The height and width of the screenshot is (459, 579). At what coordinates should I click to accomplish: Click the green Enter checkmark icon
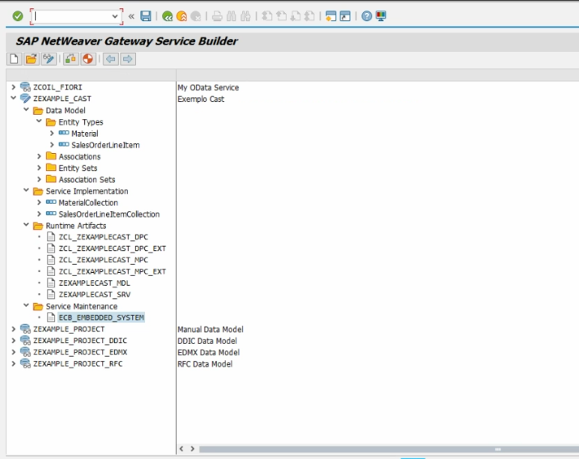17,16
